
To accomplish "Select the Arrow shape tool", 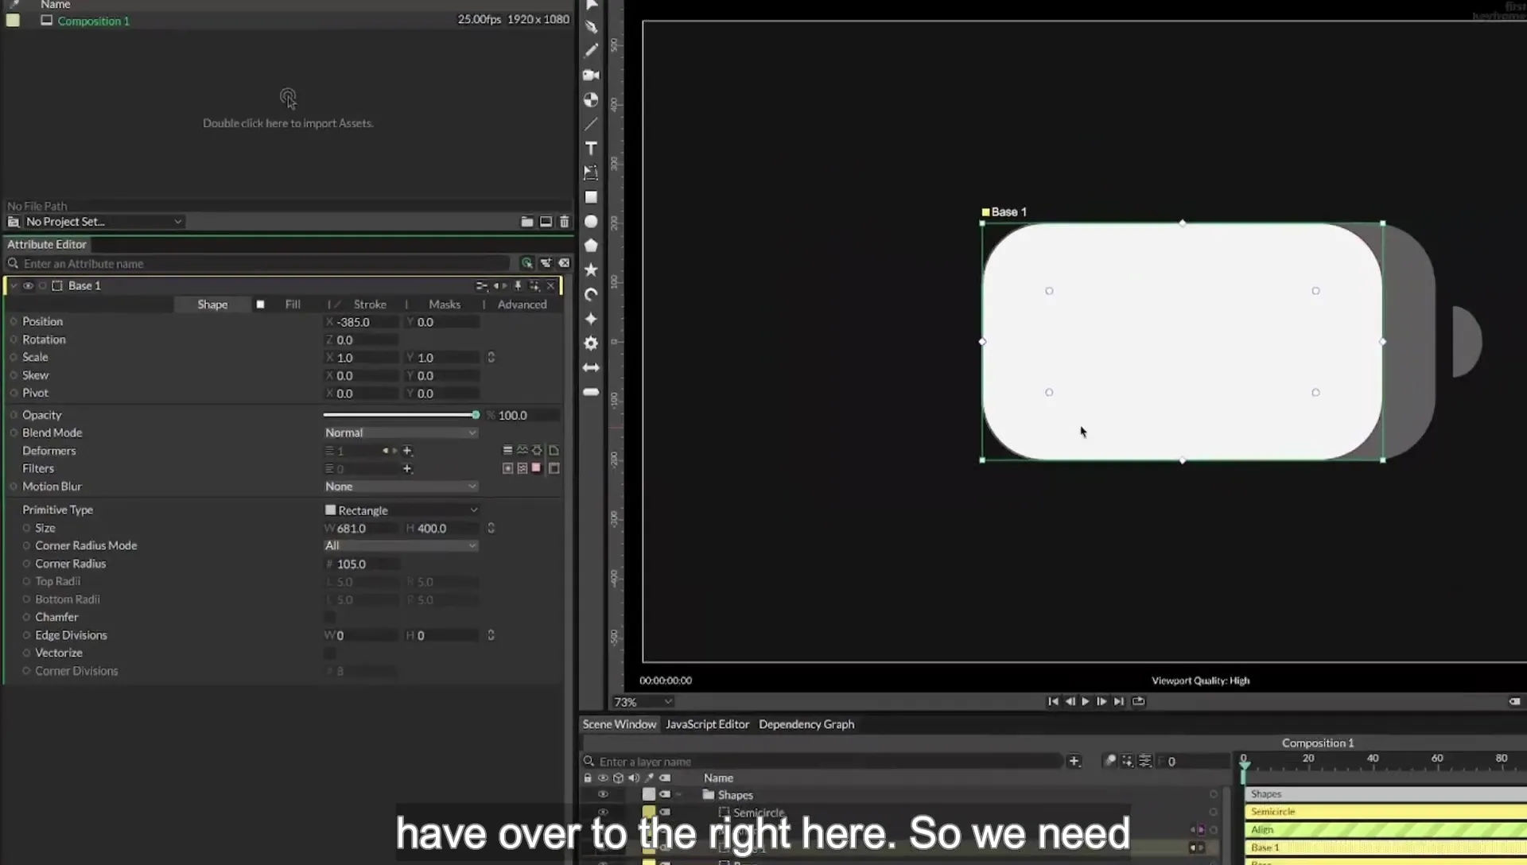I will 591,368.
